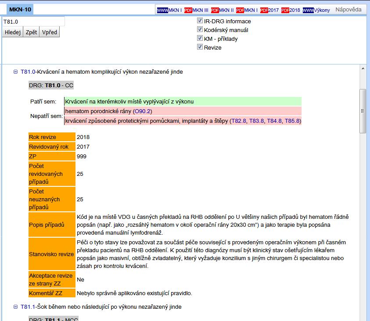Open the MKN II PDF link
This screenshot has width=370, height=321.
(226, 11)
